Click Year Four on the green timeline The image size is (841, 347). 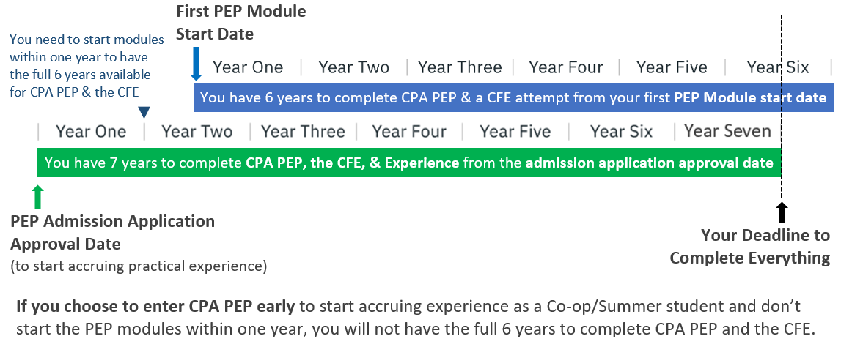coord(409,132)
